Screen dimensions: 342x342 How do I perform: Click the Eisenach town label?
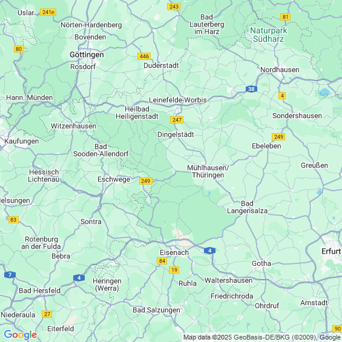[174, 252]
